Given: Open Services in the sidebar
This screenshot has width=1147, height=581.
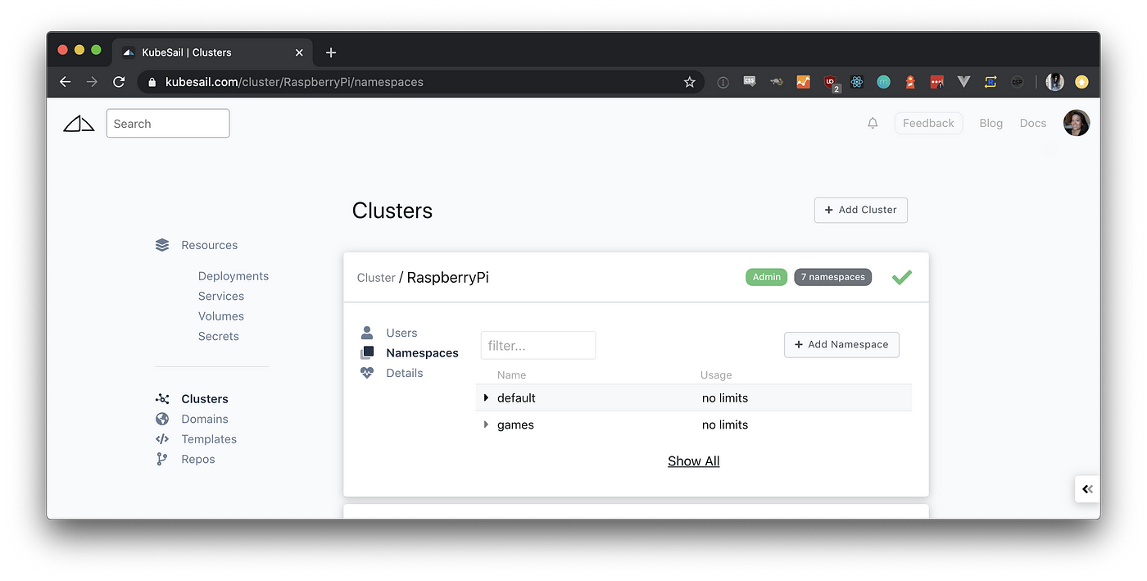Looking at the screenshot, I should coord(221,296).
